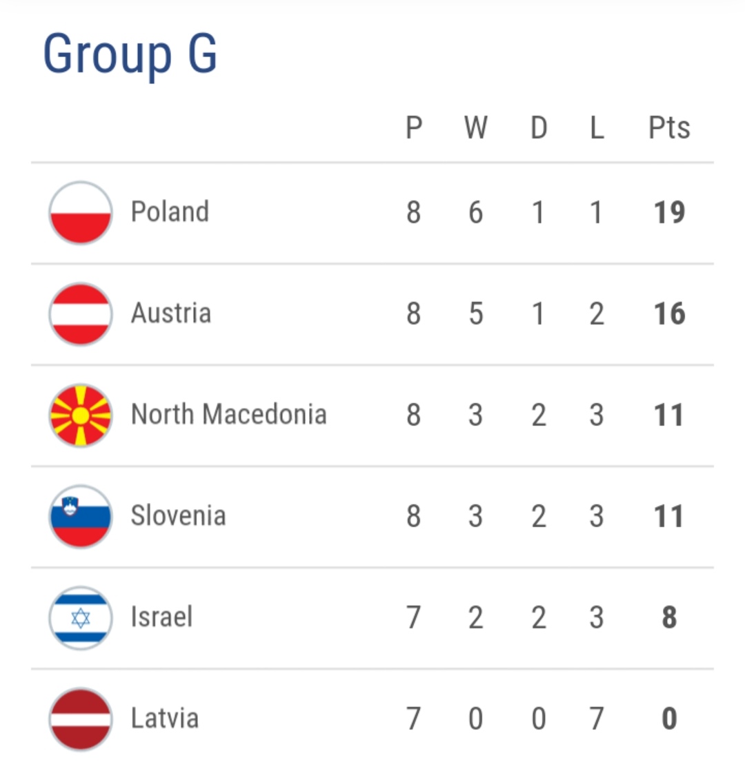Tap the Israel team name

[x=161, y=617]
